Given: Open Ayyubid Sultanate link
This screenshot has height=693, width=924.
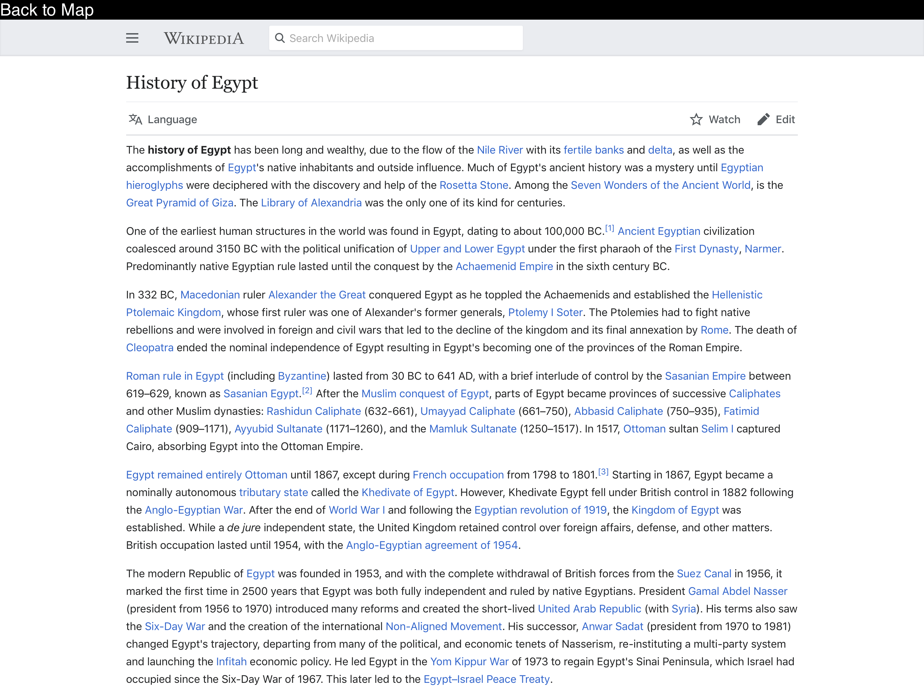Looking at the screenshot, I should 278,428.
